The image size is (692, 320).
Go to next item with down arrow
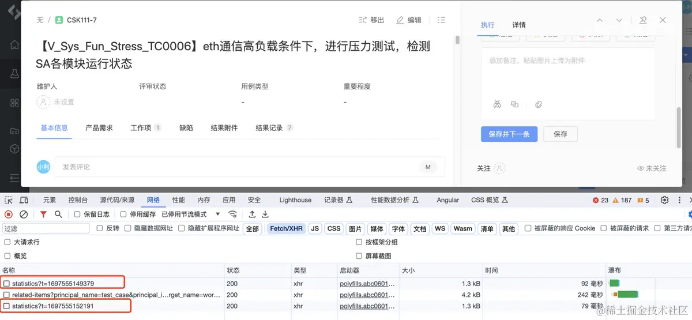[x=619, y=20]
